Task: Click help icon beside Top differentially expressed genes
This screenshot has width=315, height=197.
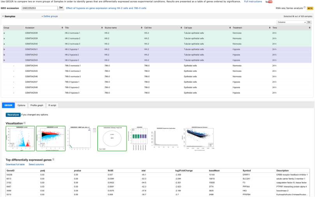Action: [53, 159]
